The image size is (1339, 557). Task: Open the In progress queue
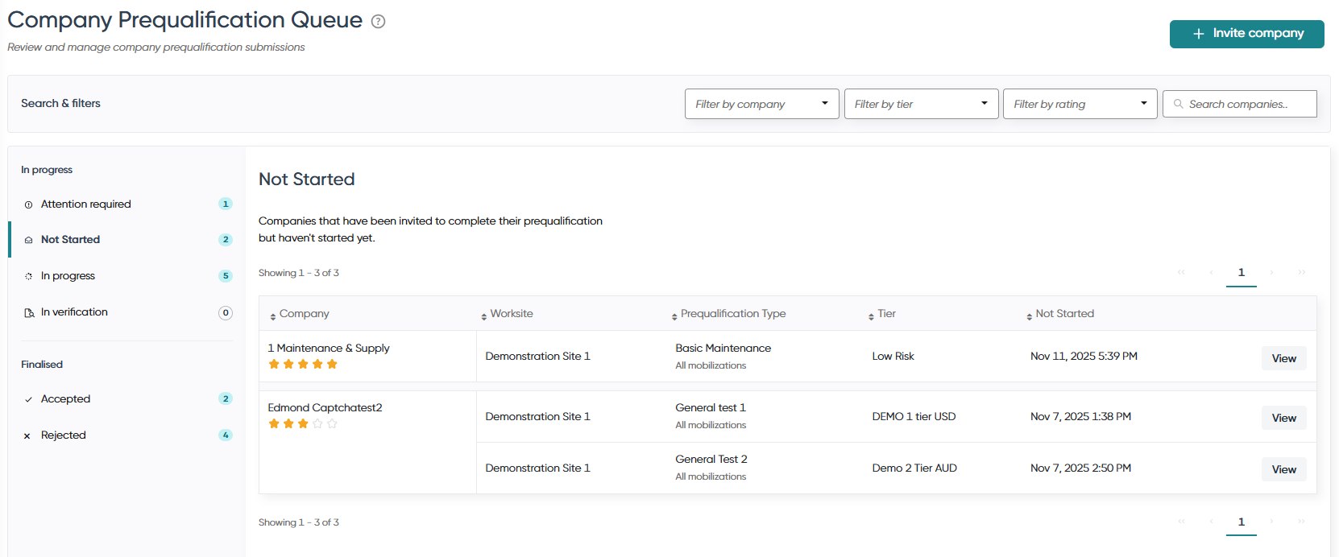[x=127, y=276]
